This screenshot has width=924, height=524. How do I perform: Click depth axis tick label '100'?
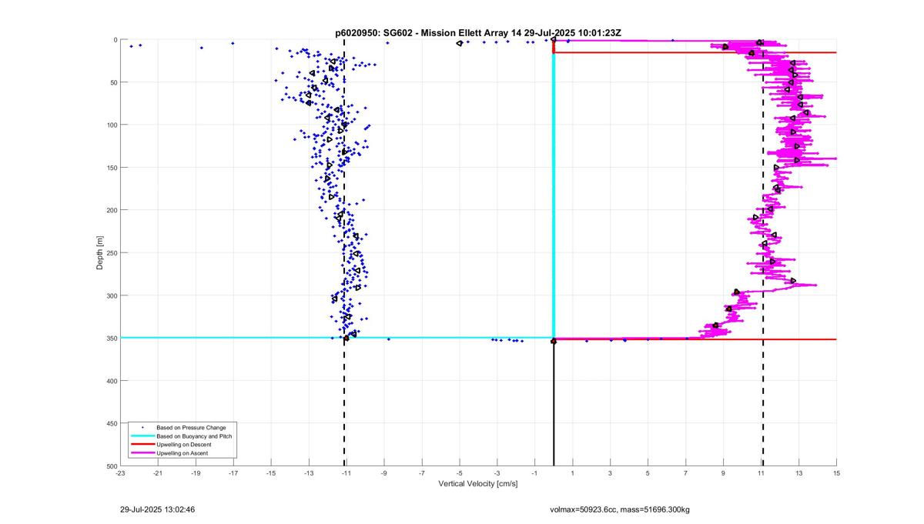pos(111,125)
